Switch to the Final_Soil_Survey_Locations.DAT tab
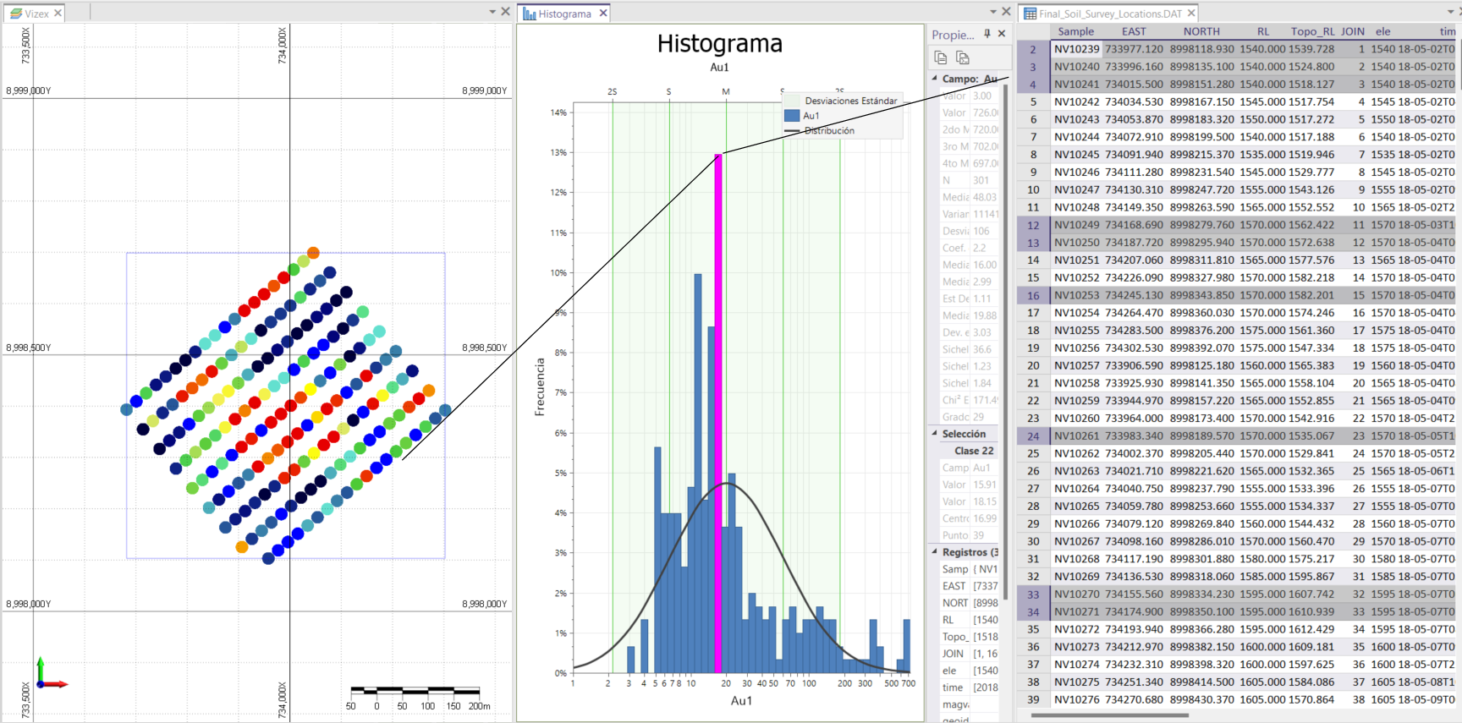The width and height of the screenshot is (1462, 723). click(x=1109, y=14)
